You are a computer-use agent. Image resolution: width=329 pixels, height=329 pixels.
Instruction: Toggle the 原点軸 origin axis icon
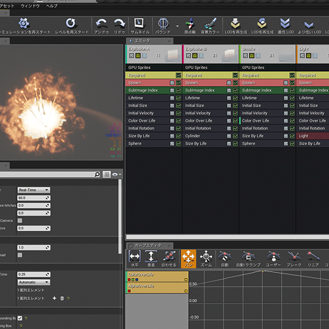click(190, 23)
